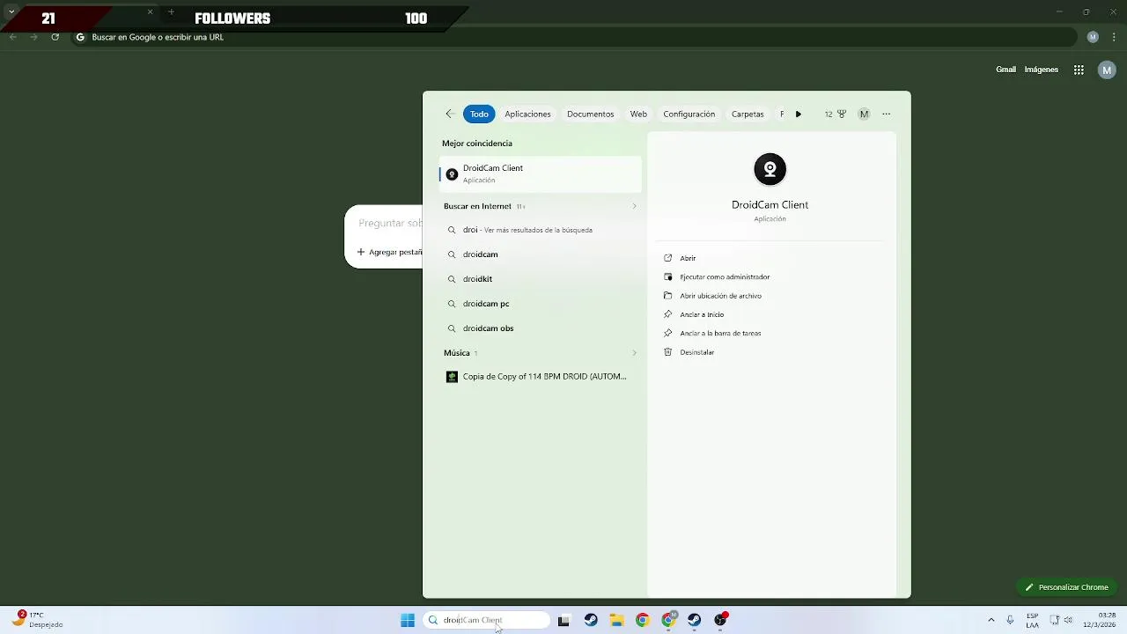The width and height of the screenshot is (1127, 634).
Task: Open the volume and network tray icons
Action: click(x=1061, y=620)
